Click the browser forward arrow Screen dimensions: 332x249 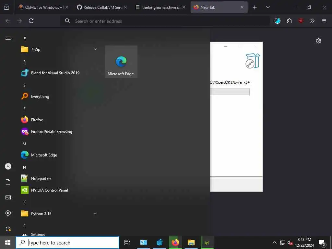click(19, 21)
